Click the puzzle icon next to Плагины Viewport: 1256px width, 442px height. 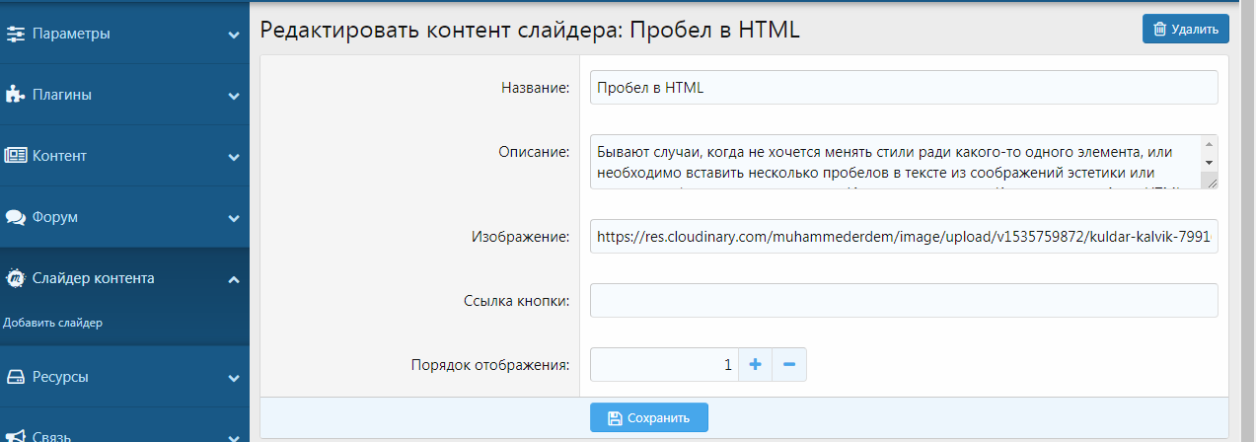pos(16,95)
